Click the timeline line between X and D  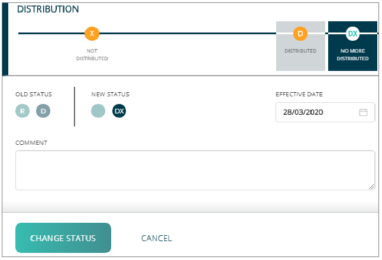click(187, 33)
